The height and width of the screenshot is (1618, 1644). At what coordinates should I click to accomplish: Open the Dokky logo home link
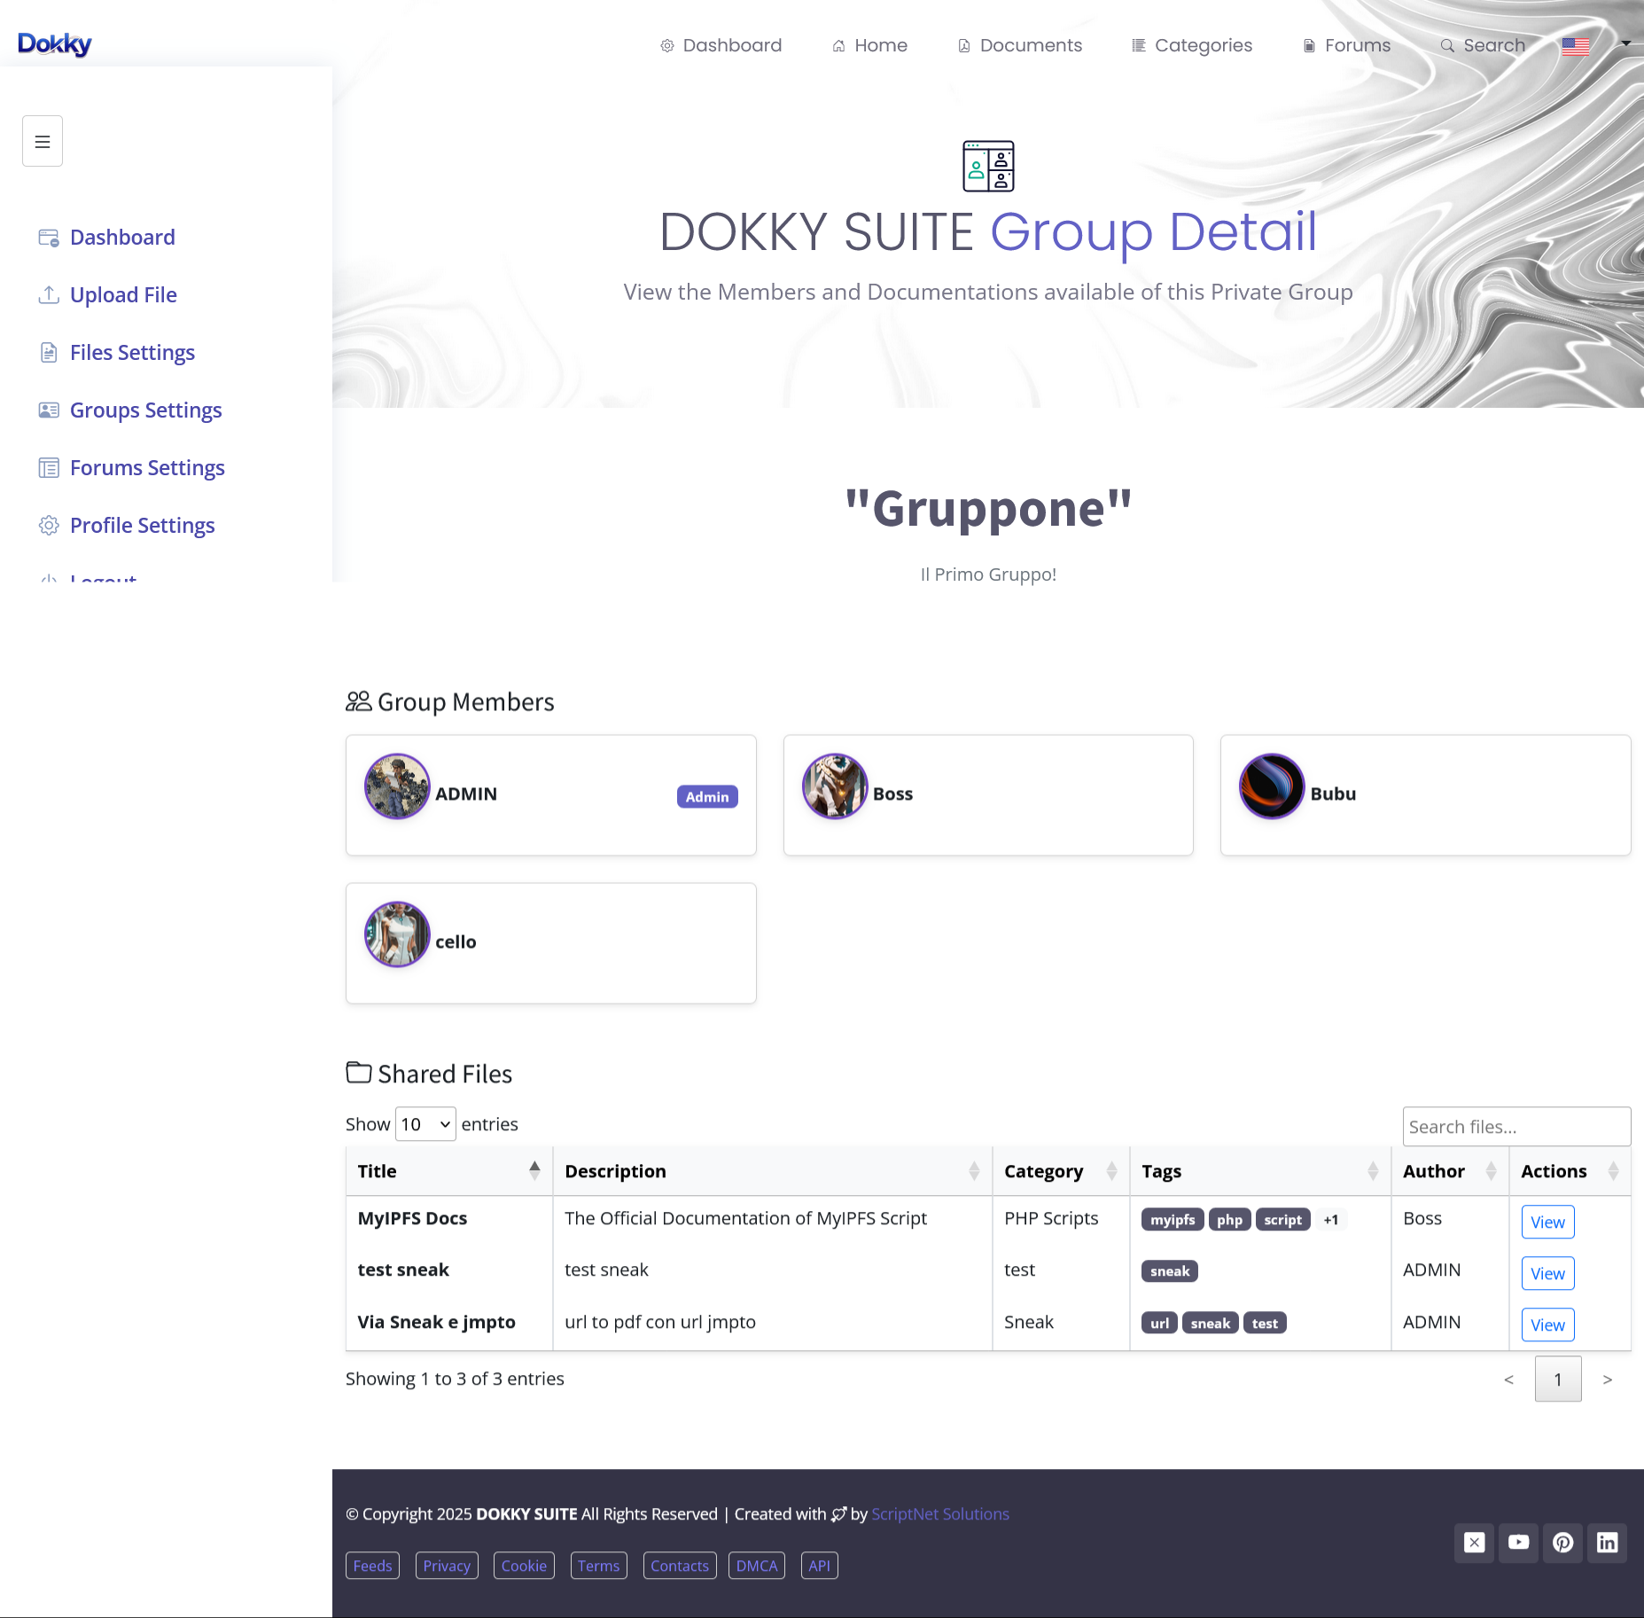pos(55,44)
